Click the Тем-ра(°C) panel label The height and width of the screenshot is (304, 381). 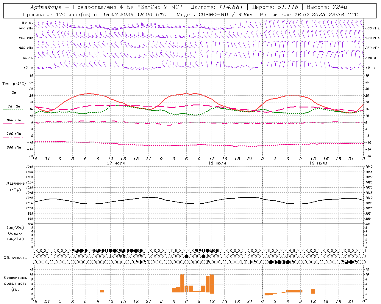coord(14,84)
